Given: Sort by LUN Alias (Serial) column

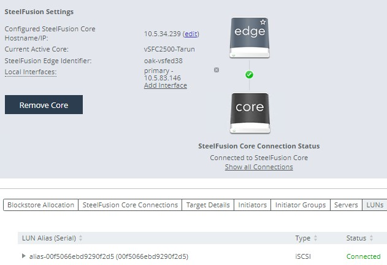Looking at the screenshot, I should [52, 238].
